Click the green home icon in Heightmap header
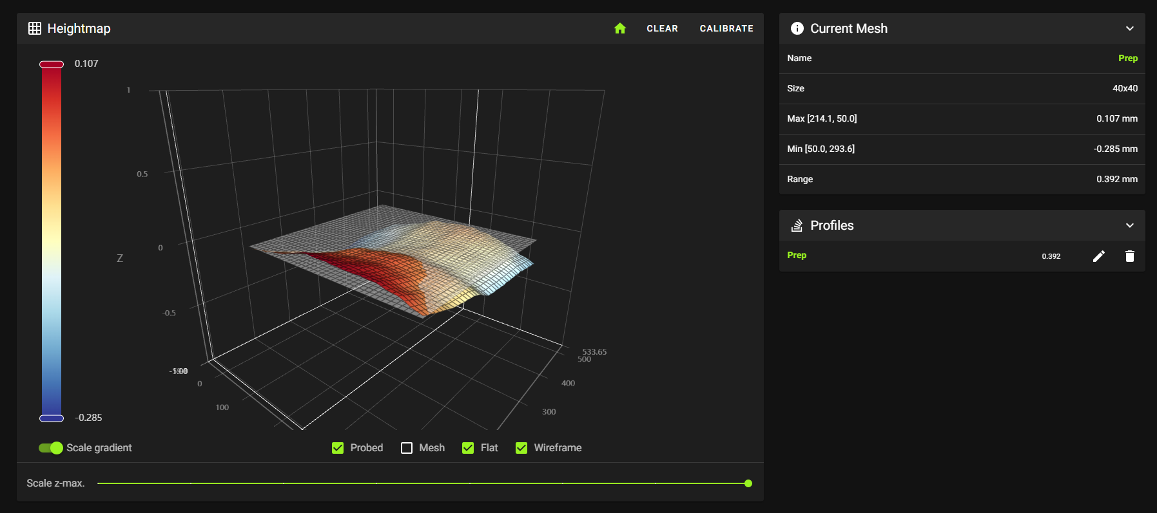The image size is (1157, 513). point(620,28)
